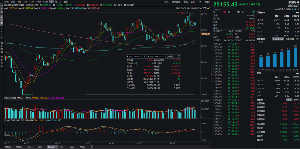The height and width of the screenshot is (149, 300).
Task: Close the interval statistics popup
Action: [179, 56]
